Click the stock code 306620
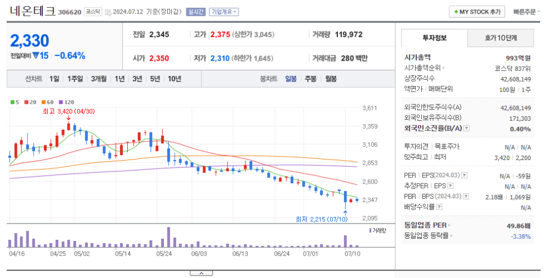Viewport: 544px width, 278px height. [x=70, y=12]
